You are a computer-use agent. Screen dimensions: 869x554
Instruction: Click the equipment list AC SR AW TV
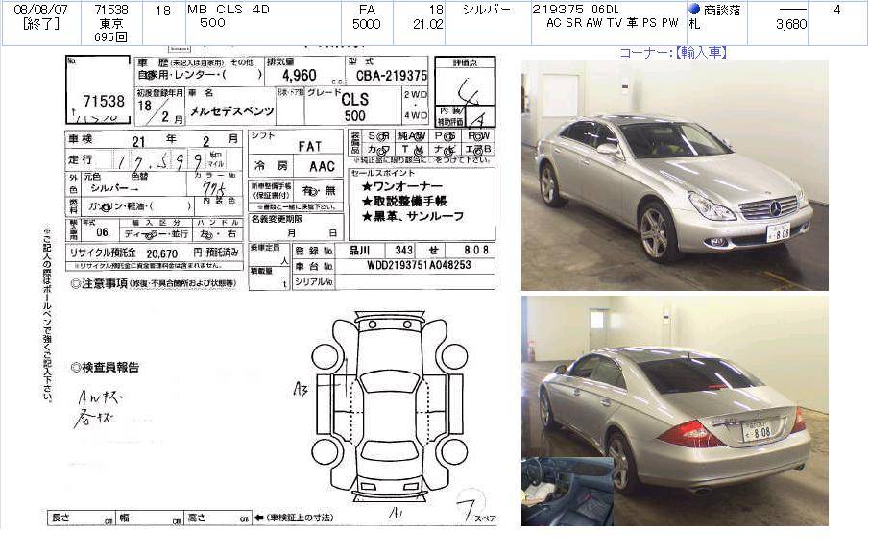[x=584, y=23]
